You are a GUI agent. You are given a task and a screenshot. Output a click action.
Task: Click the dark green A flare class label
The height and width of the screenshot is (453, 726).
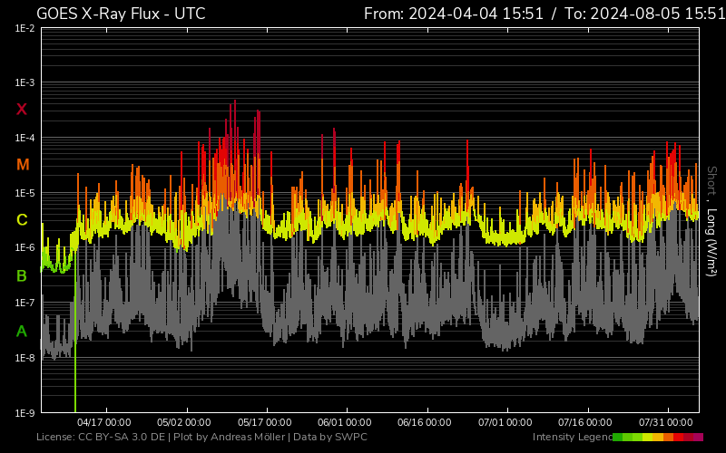coord(22,332)
